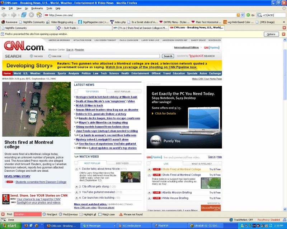The width and height of the screenshot is (287, 229).
Task: Open the address bar URL history dropdown
Action: [243, 15]
